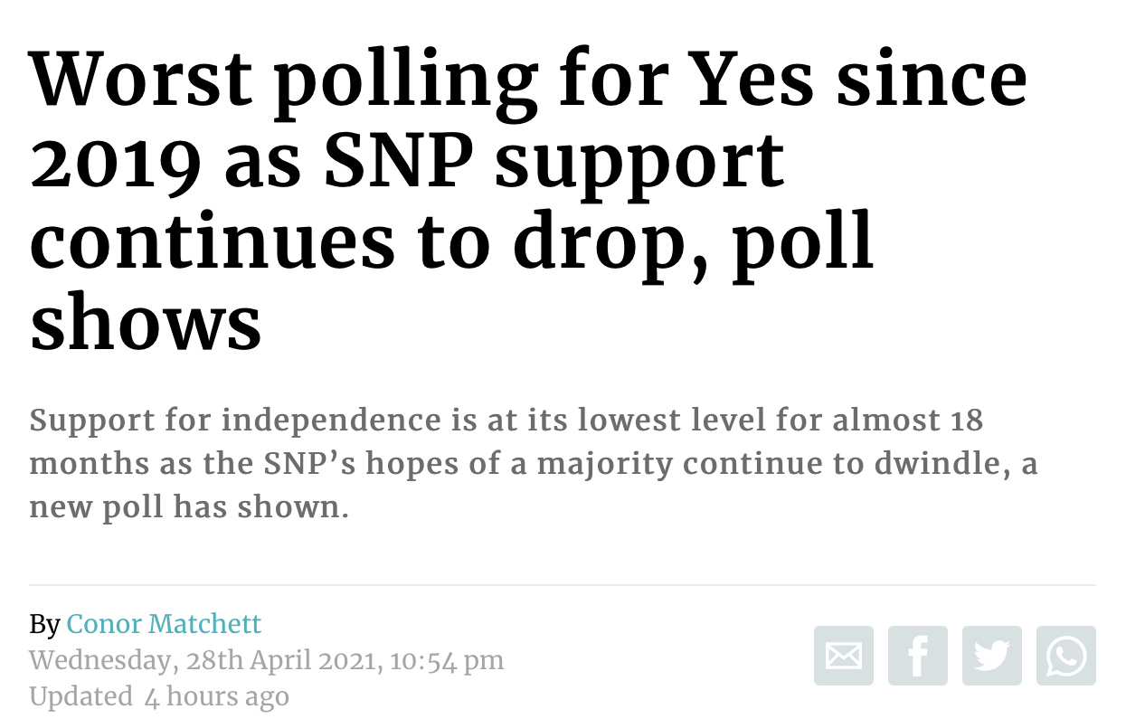Click the "10:54 pm" publication time
1126x728 pixels.
click(x=448, y=661)
